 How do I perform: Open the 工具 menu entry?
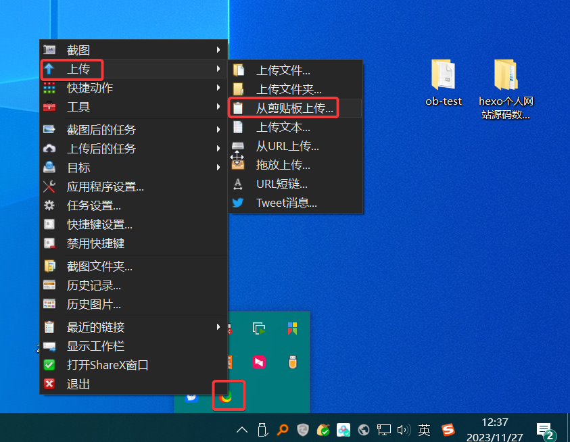click(x=133, y=107)
